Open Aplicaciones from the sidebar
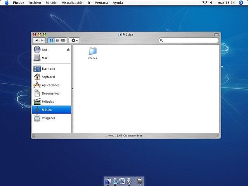 (52, 85)
